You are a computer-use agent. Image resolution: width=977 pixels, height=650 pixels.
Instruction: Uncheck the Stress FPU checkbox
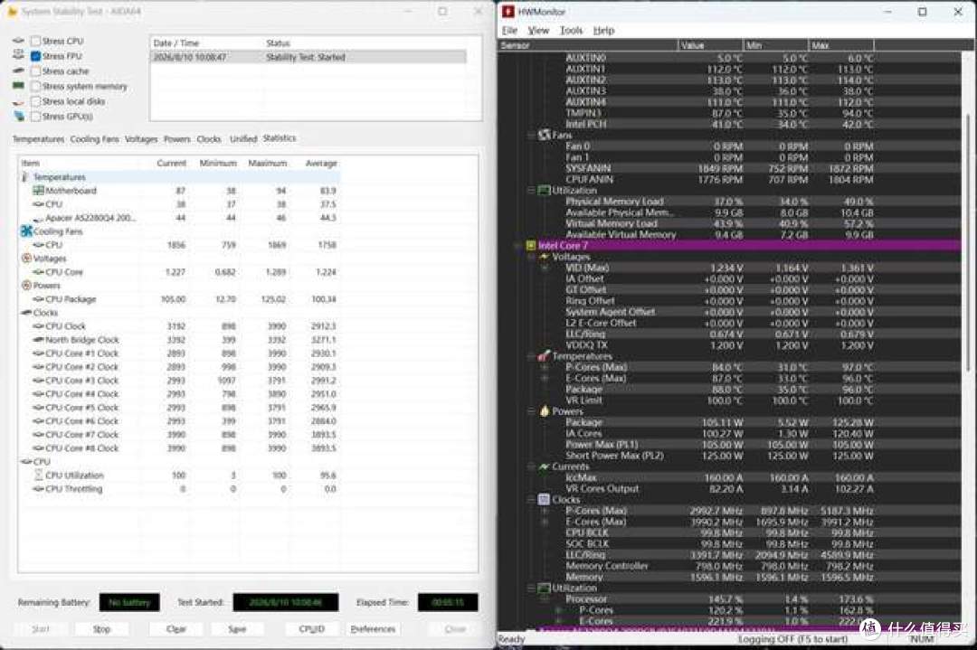pyautogui.click(x=35, y=56)
